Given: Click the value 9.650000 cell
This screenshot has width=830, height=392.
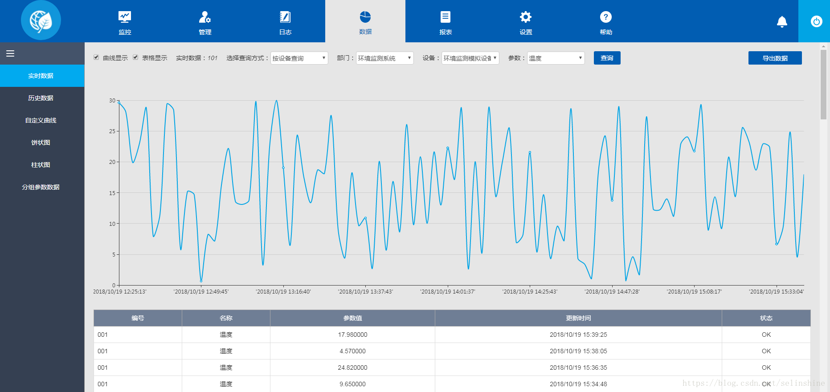Looking at the screenshot, I should tap(352, 384).
